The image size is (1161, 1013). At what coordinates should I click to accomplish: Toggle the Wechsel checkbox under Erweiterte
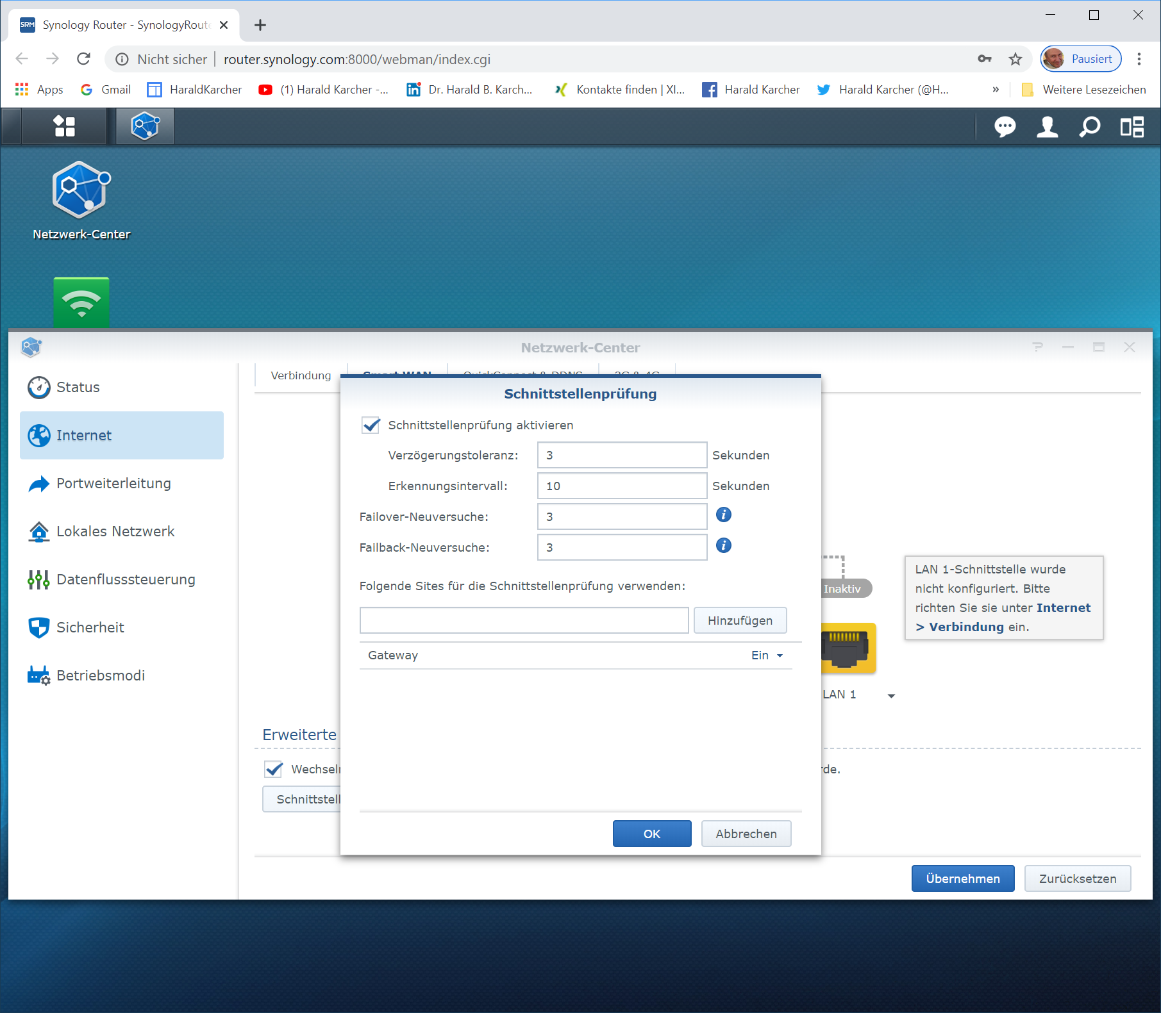pos(274,769)
